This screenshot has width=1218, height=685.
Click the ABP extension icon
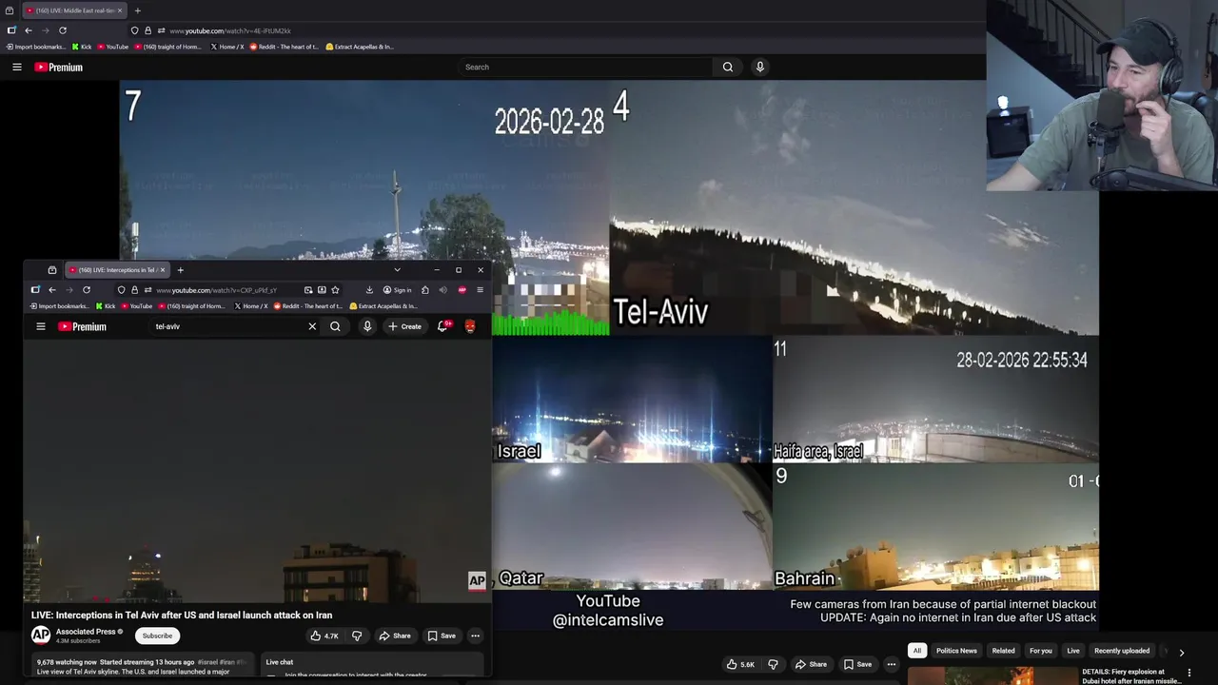point(462,290)
